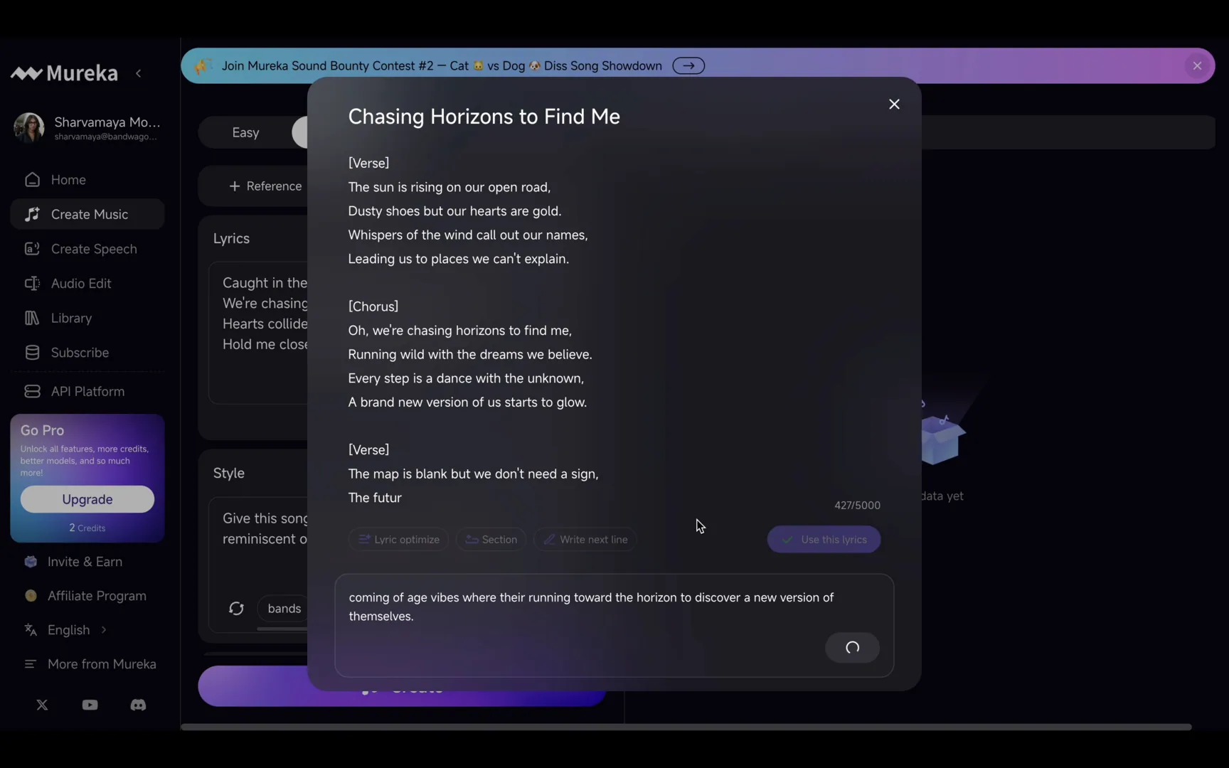Click the Upgrade button
This screenshot has width=1229, height=768.
click(x=87, y=499)
